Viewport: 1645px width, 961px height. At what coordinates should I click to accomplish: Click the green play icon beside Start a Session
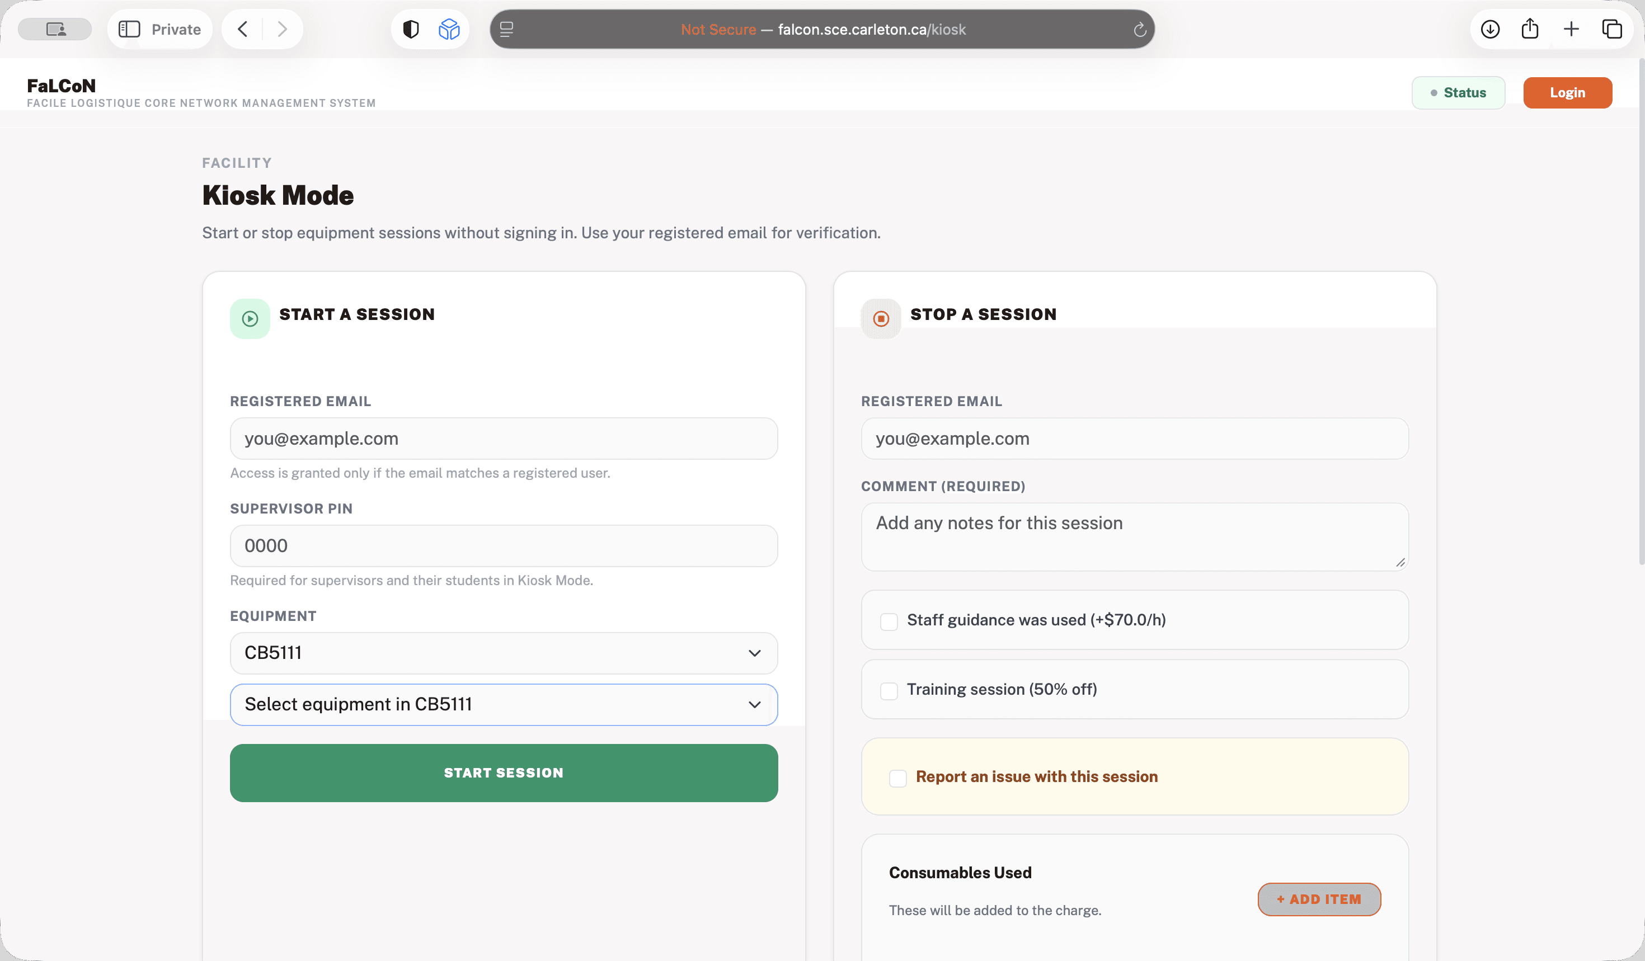pos(250,319)
